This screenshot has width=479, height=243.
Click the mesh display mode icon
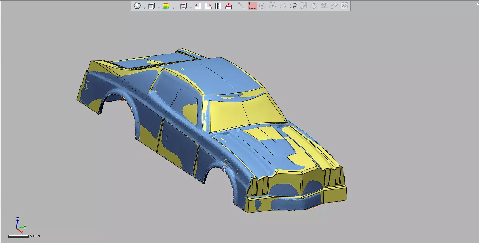[x=137, y=6]
